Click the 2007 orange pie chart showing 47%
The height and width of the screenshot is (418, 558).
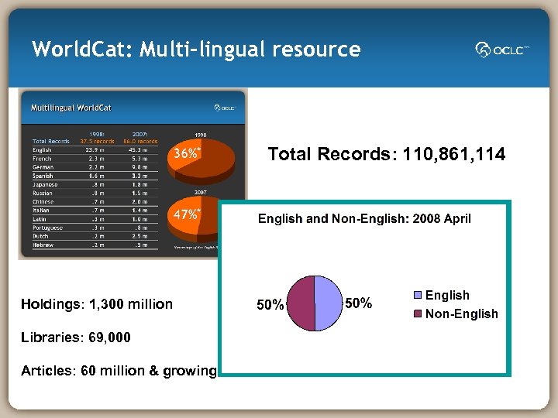(x=193, y=219)
